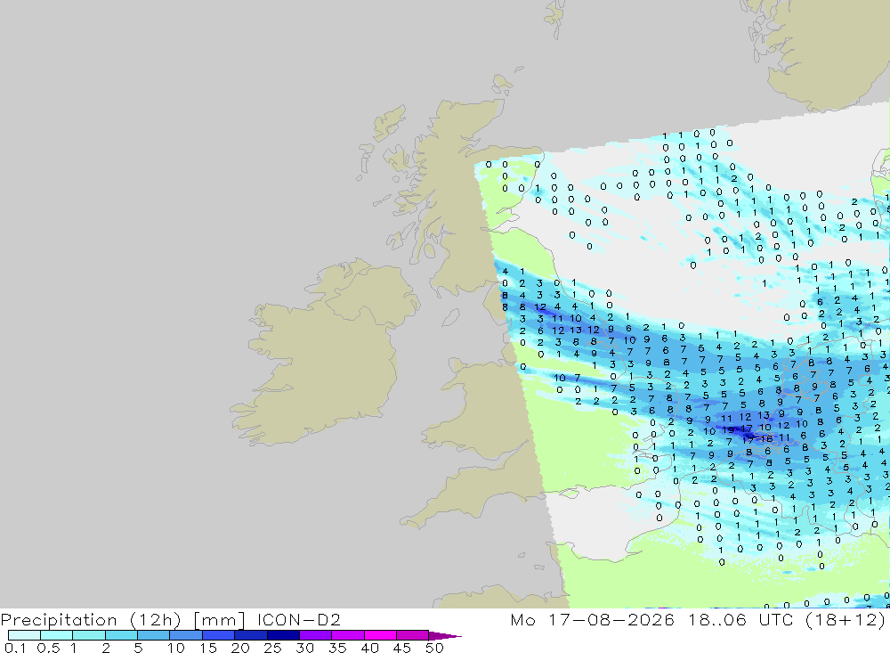The image size is (890, 653).
Task: Pick the 15–20 mm legend swatch
Action: click(x=218, y=635)
